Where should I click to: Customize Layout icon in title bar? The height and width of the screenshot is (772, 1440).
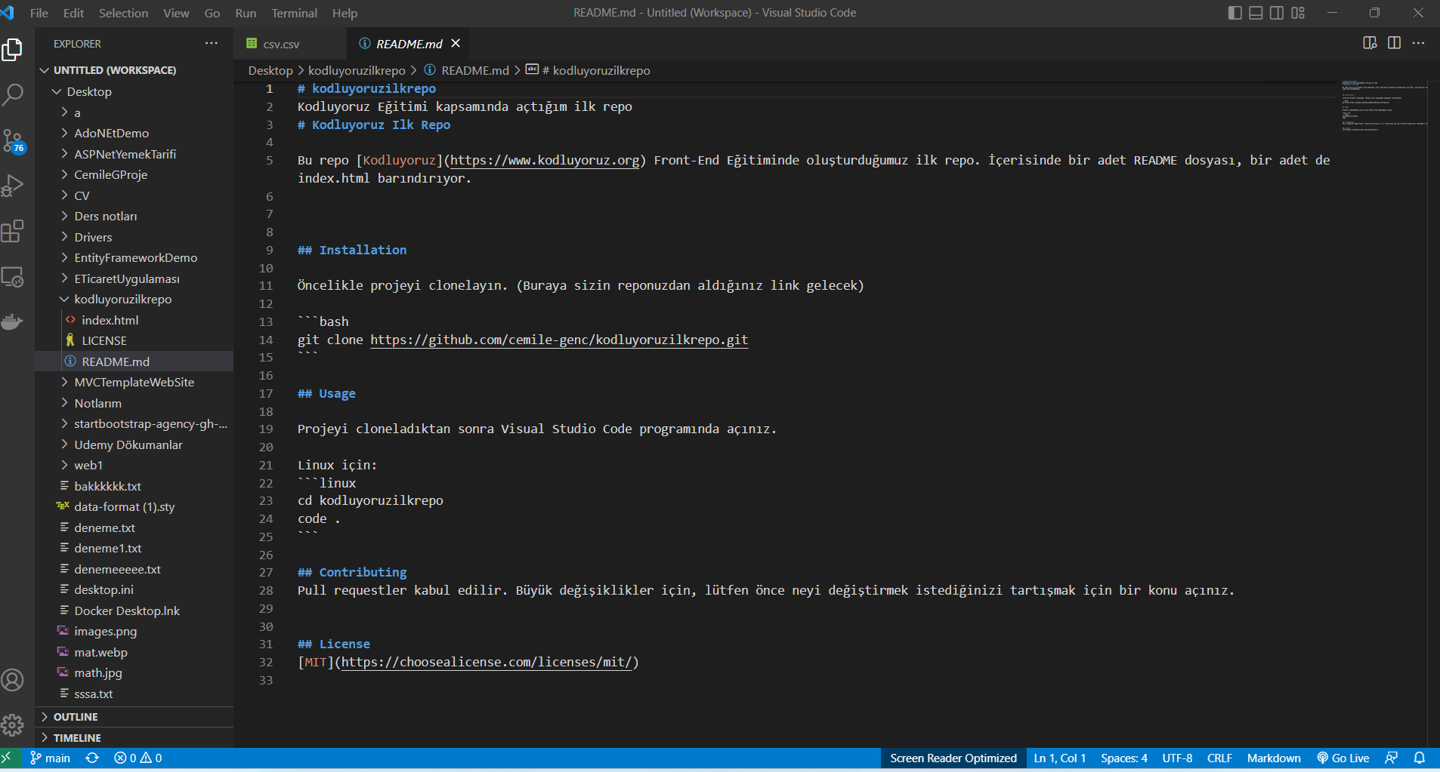(x=1298, y=13)
